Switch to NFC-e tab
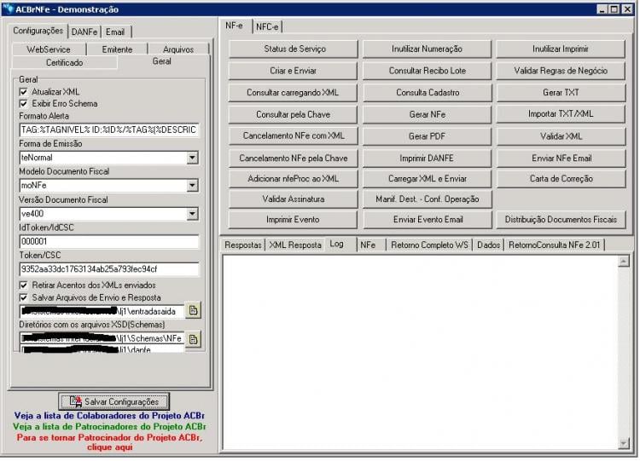640x461 pixels. (267, 27)
